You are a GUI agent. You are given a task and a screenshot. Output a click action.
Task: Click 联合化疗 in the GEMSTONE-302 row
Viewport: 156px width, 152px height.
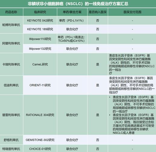[x=72, y=140]
